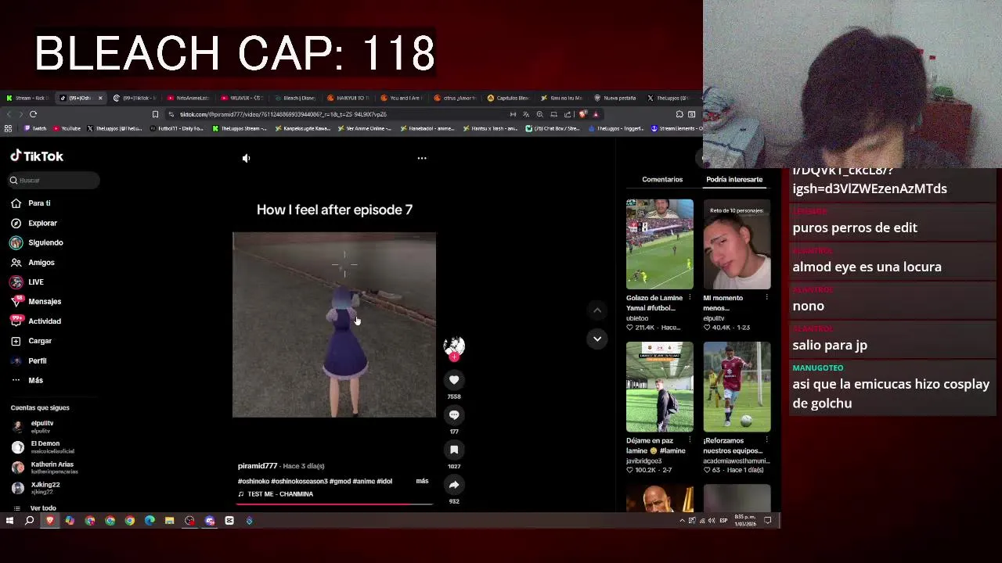Open options dots for Déjame en paz video
This screenshot has width=1002, height=563.
690,441
